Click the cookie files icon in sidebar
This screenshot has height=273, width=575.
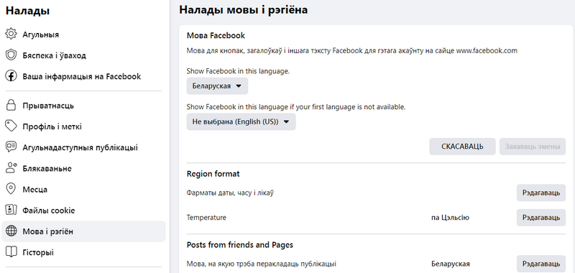(11, 210)
